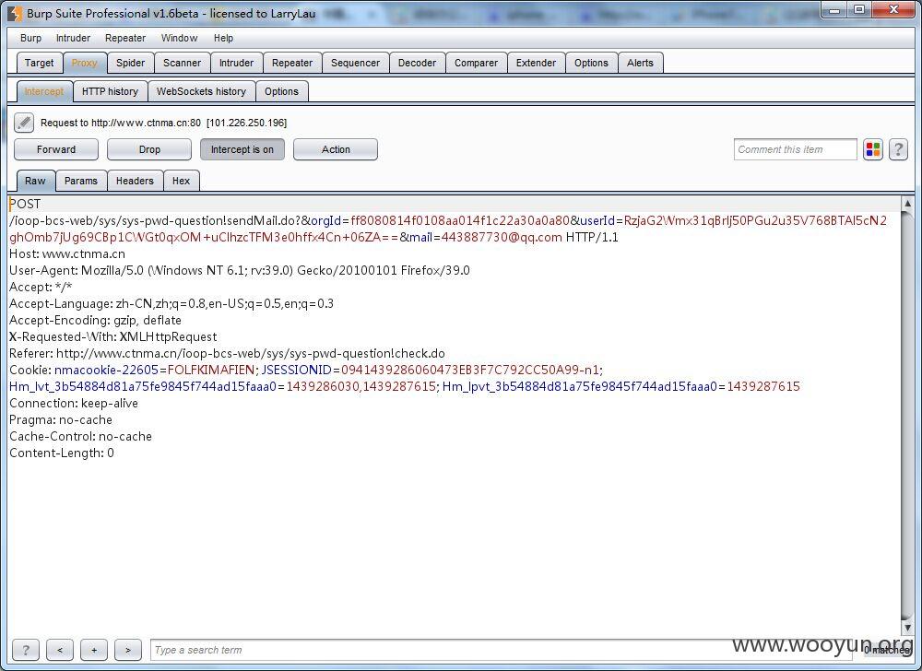
Task: Select the Headers view tab
Action: (x=135, y=181)
